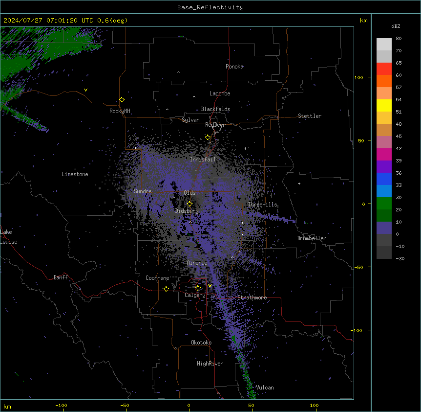421x412 pixels.
Task: Click the red swatch in the dBZ legend
Action: point(384,69)
